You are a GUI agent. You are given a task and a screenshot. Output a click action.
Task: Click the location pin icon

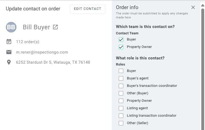click(9, 62)
